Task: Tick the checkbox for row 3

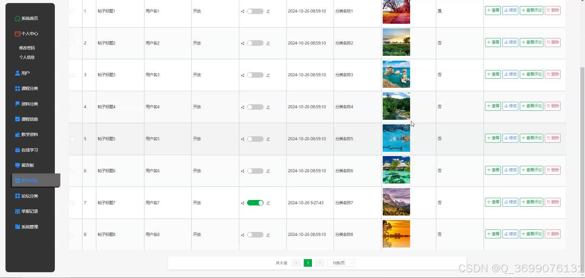Action: [72, 75]
